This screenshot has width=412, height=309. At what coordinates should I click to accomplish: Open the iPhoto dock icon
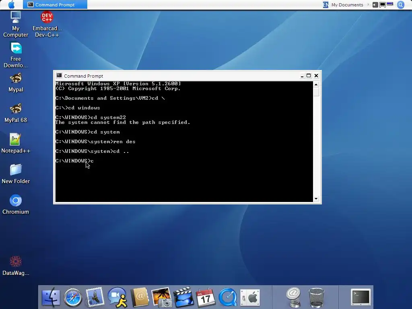pos(161,297)
